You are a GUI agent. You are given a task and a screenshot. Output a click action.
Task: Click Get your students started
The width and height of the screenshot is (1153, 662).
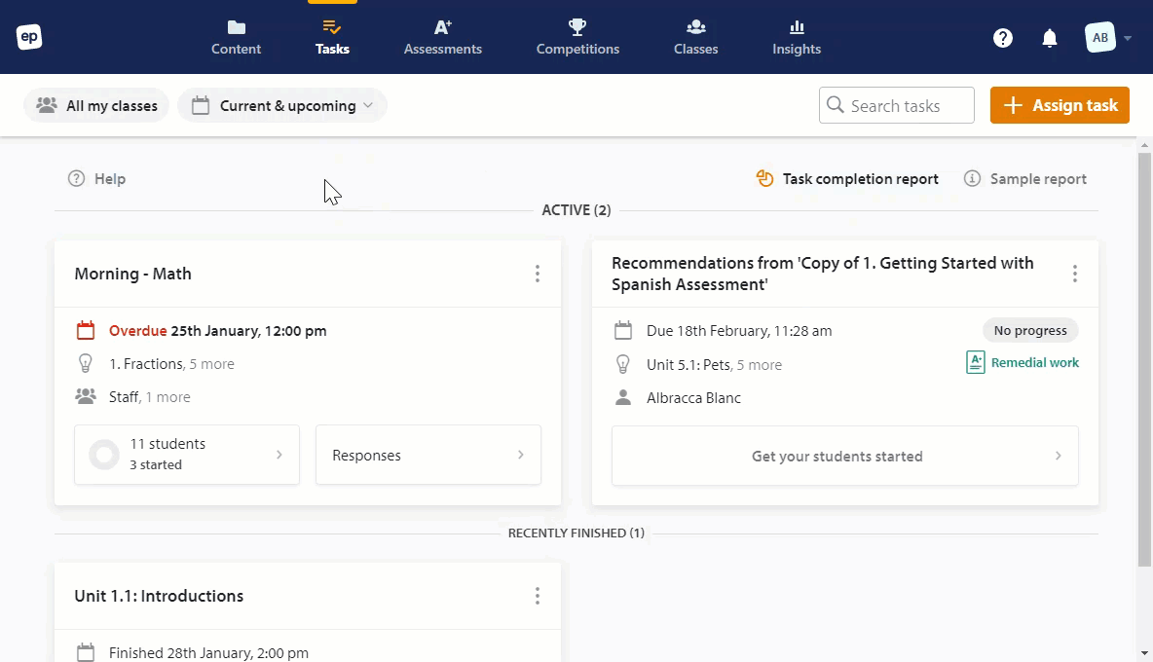coord(845,457)
